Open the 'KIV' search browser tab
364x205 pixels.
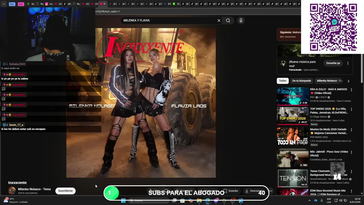pos(167,4)
